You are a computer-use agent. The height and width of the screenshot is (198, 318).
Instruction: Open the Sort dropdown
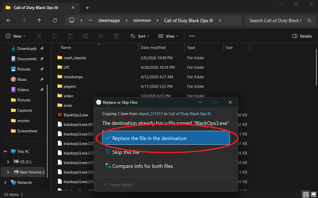pos(140,36)
